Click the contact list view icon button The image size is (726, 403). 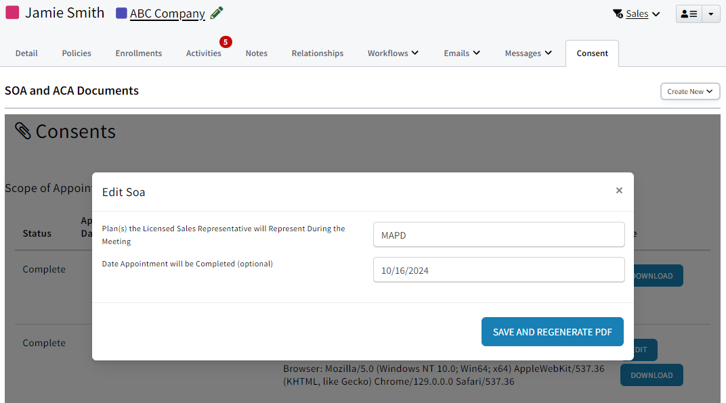click(689, 14)
